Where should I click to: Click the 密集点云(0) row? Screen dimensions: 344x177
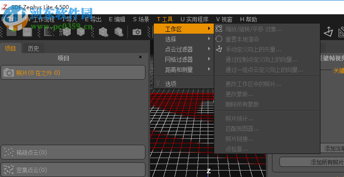tap(73, 170)
